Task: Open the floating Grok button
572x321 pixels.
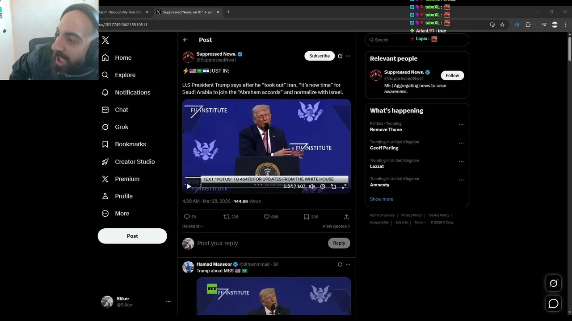Action: click(553, 283)
